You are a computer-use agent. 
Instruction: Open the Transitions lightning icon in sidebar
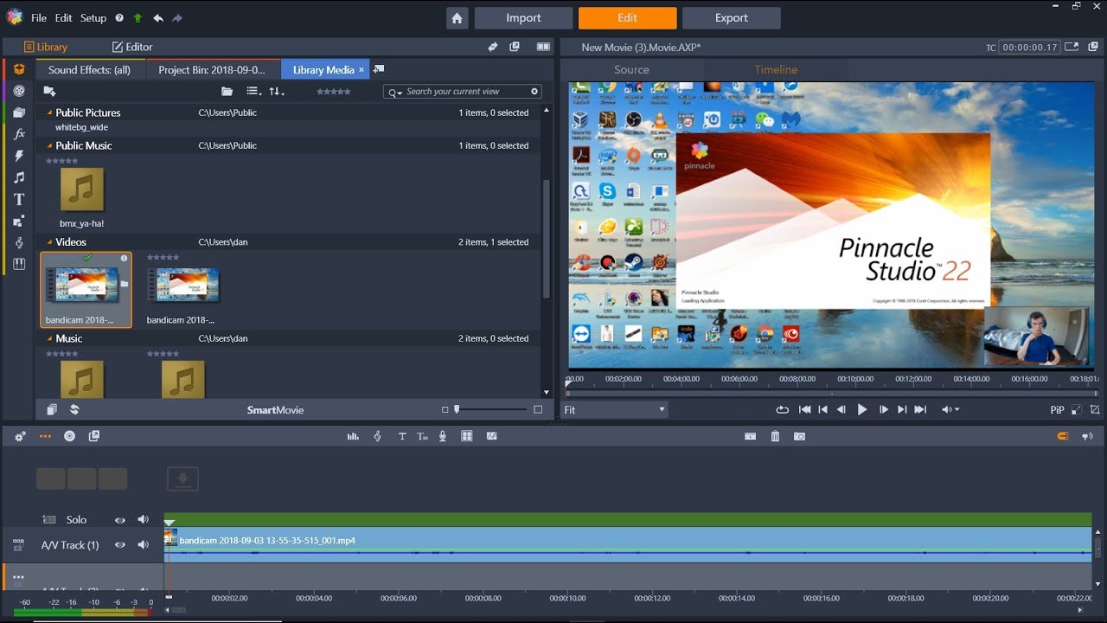pyautogui.click(x=18, y=156)
